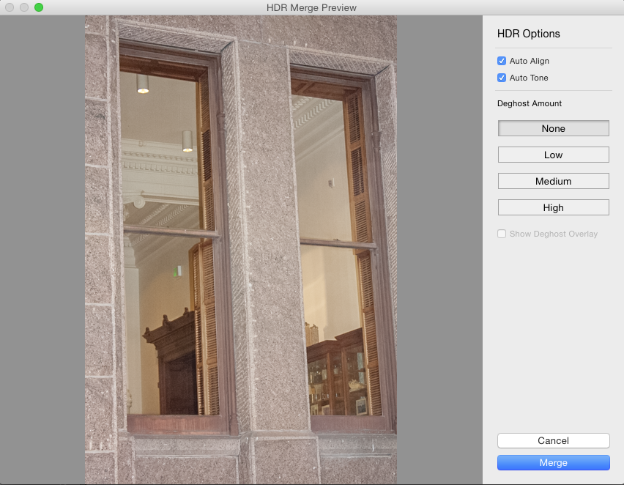Image resolution: width=624 pixels, height=485 pixels.
Task: Click the HDR Options heading
Action: (x=529, y=34)
